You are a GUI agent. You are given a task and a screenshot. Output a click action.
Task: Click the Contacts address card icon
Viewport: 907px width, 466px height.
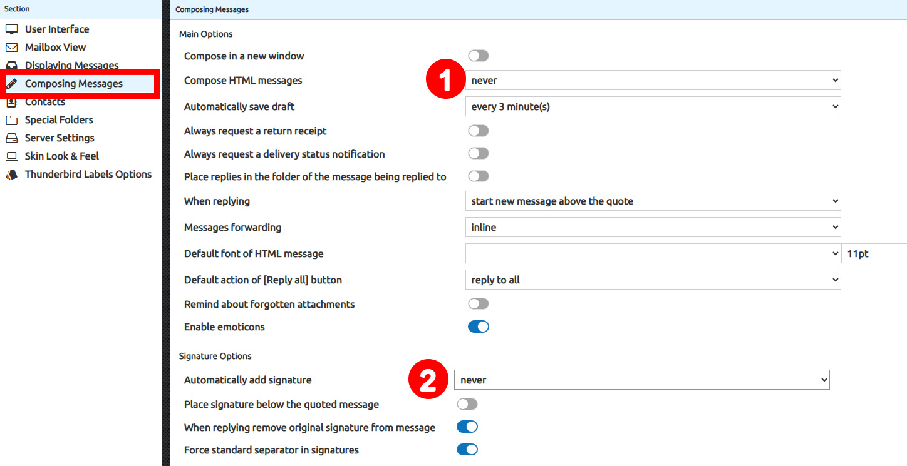pyautogui.click(x=11, y=103)
